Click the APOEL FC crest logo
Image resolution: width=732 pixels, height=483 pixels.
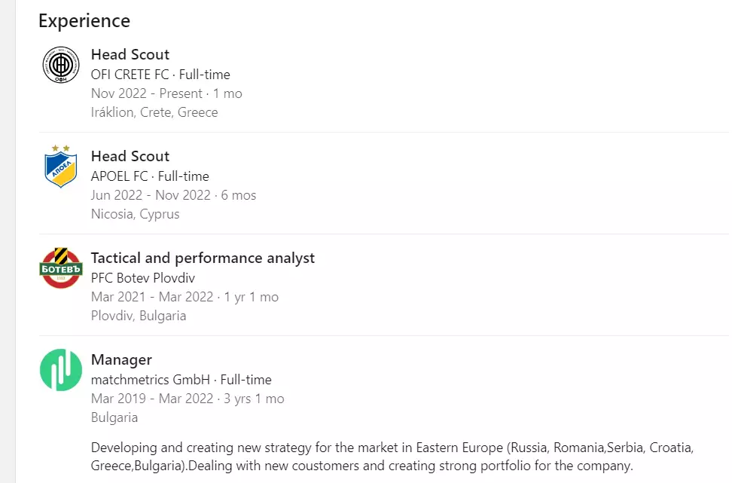pos(61,167)
